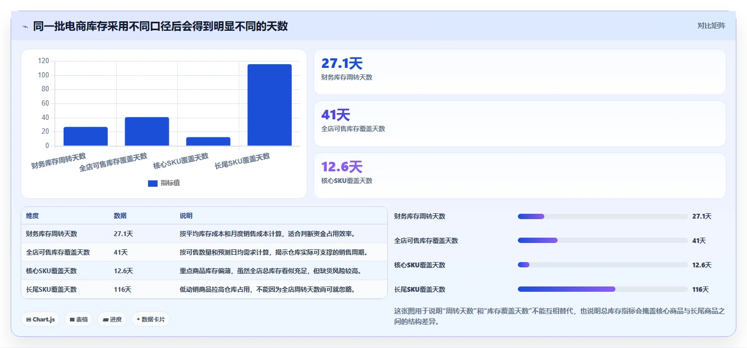Click the lightning icon beside the page title
This screenshot has height=348, width=747.
[x=25, y=26]
